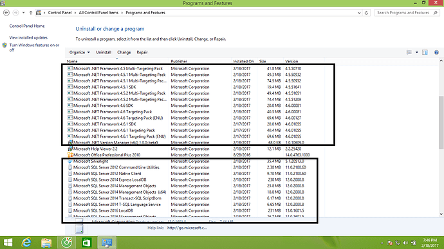Click the change view icon

[x=409, y=52]
